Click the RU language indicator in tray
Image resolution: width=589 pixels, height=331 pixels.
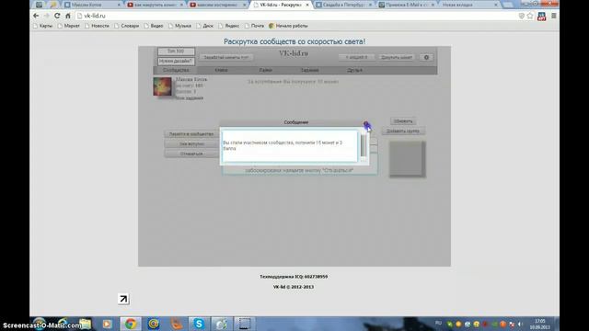tap(438, 323)
